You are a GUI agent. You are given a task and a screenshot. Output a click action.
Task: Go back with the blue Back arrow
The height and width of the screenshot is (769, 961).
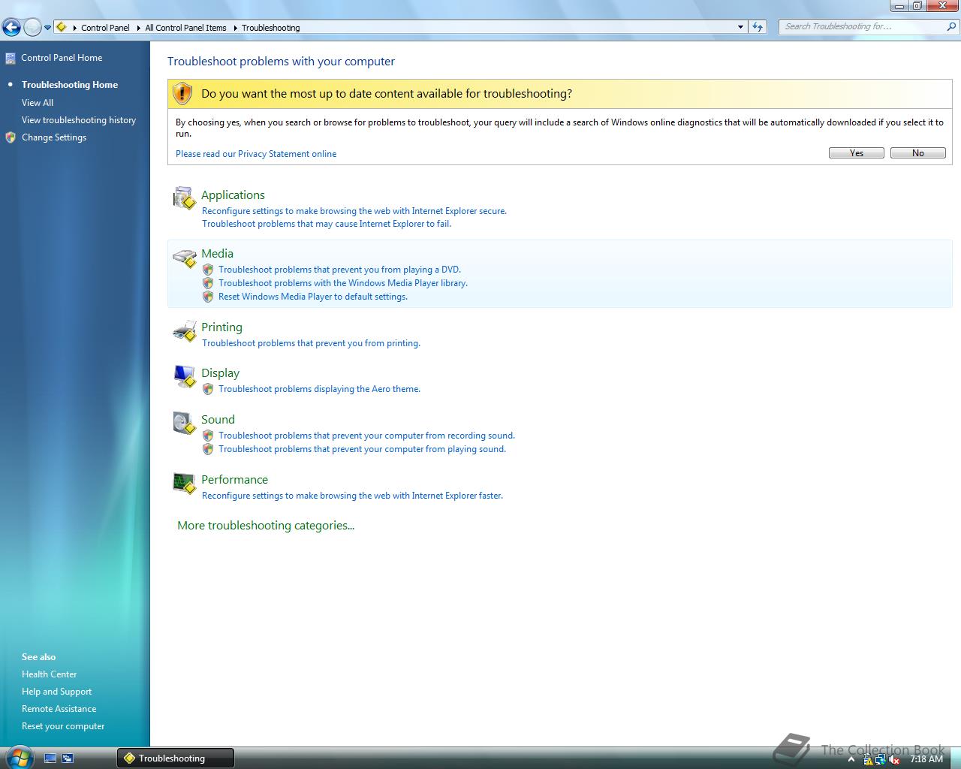coord(11,28)
